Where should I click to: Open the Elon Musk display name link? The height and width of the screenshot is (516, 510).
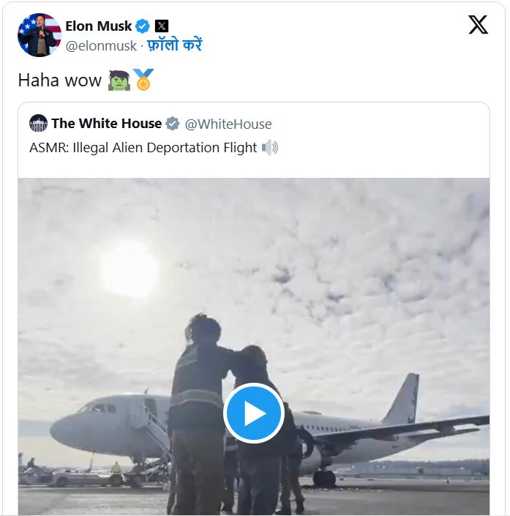(98, 26)
